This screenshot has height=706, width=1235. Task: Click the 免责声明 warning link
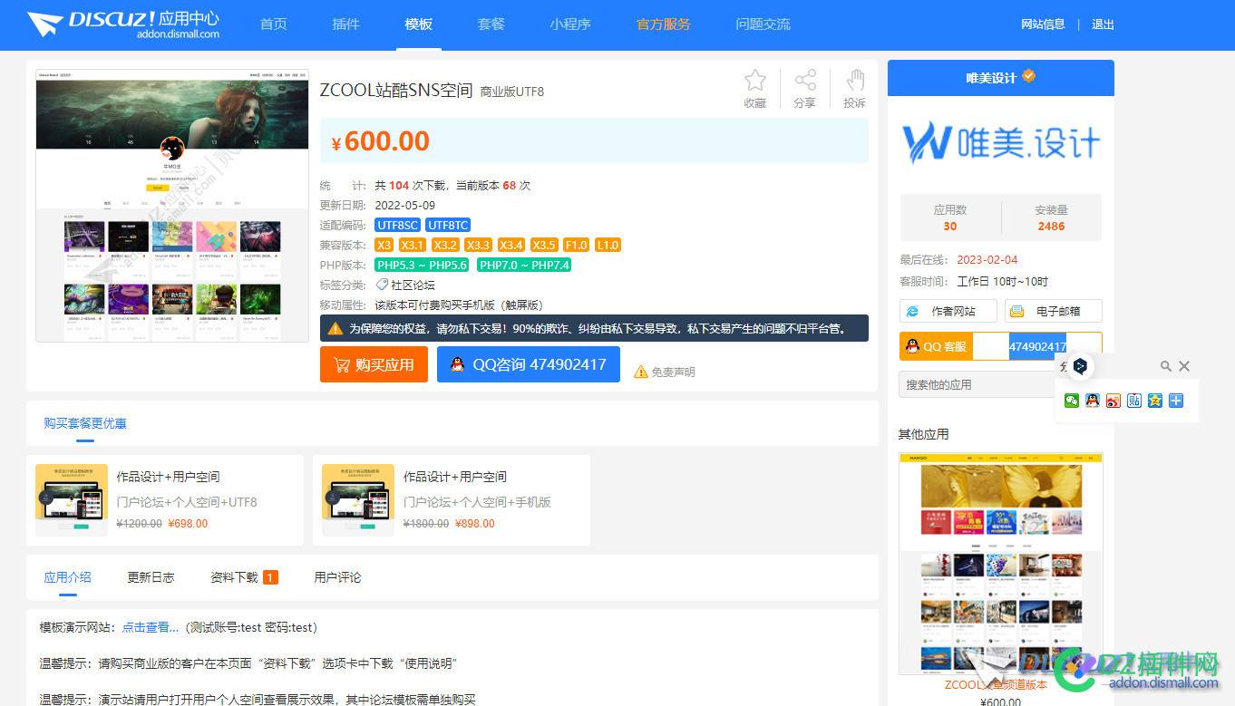(665, 372)
